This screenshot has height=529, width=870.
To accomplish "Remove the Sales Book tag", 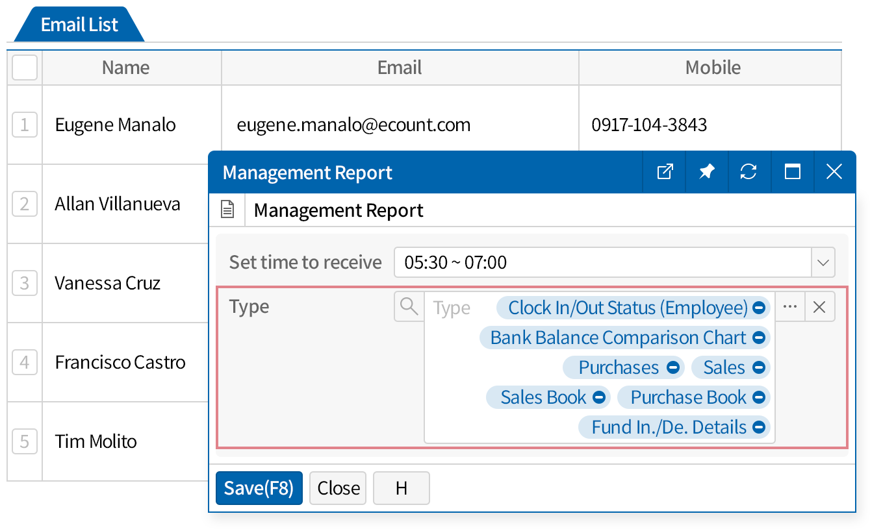I will [x=599, y=397].
